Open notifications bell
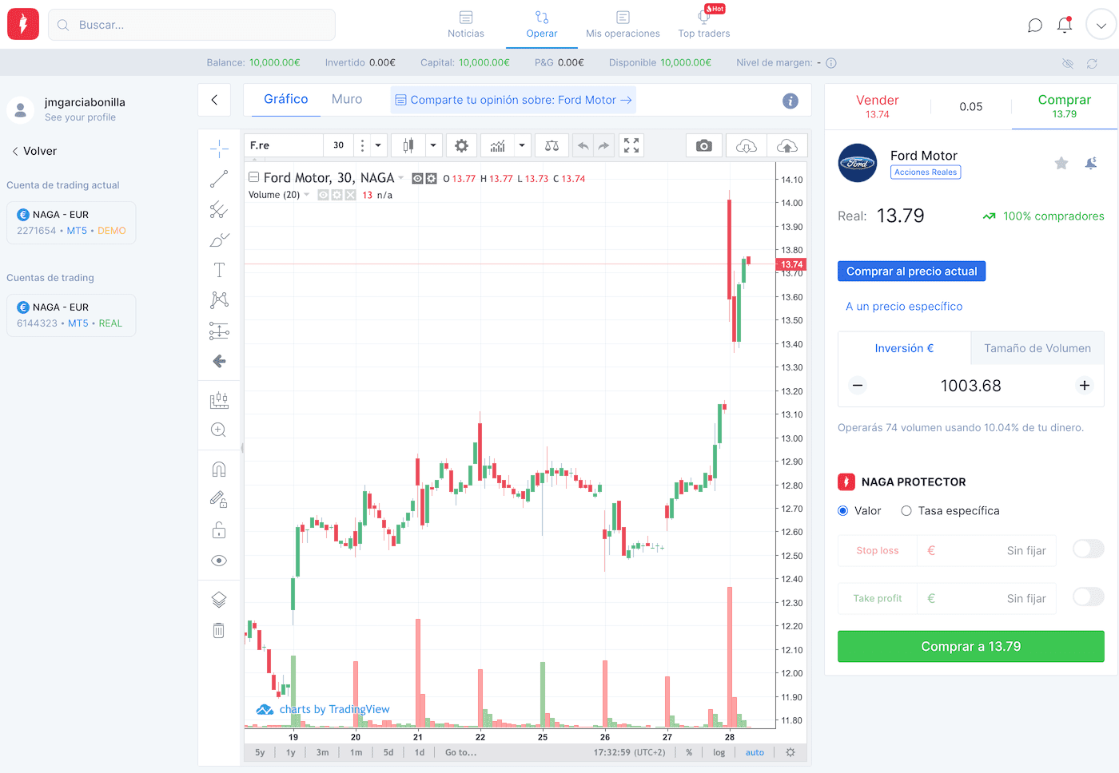 (x=1065, y=26)
